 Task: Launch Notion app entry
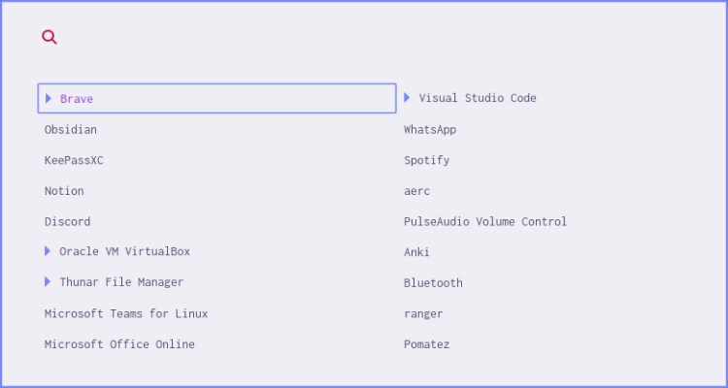pos(64,191)
